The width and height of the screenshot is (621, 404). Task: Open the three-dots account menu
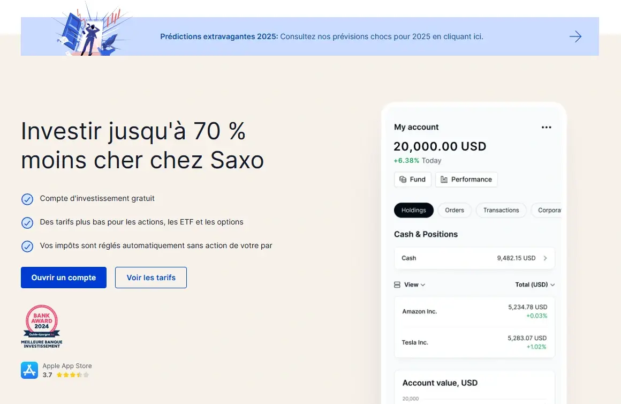click(x=546, y=127)
